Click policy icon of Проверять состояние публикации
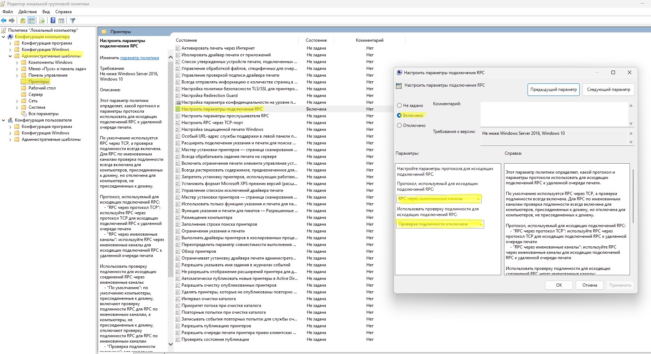This screenshot has width=651, height=354. pyautogui.click(x=178, y=339)
